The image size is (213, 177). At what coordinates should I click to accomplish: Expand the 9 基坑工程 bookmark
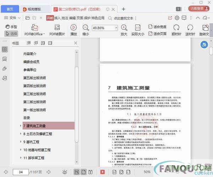coord(21,142)
